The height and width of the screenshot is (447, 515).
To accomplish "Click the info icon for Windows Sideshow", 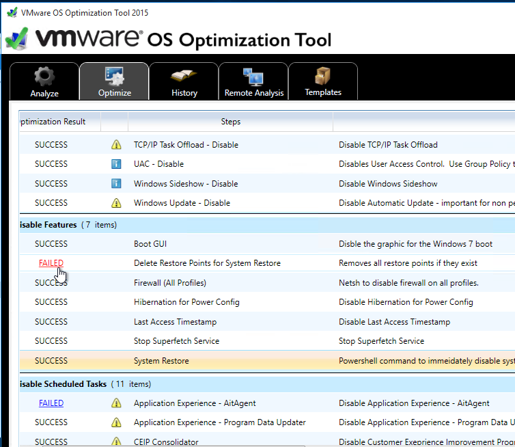I will [x=116, y=183].
